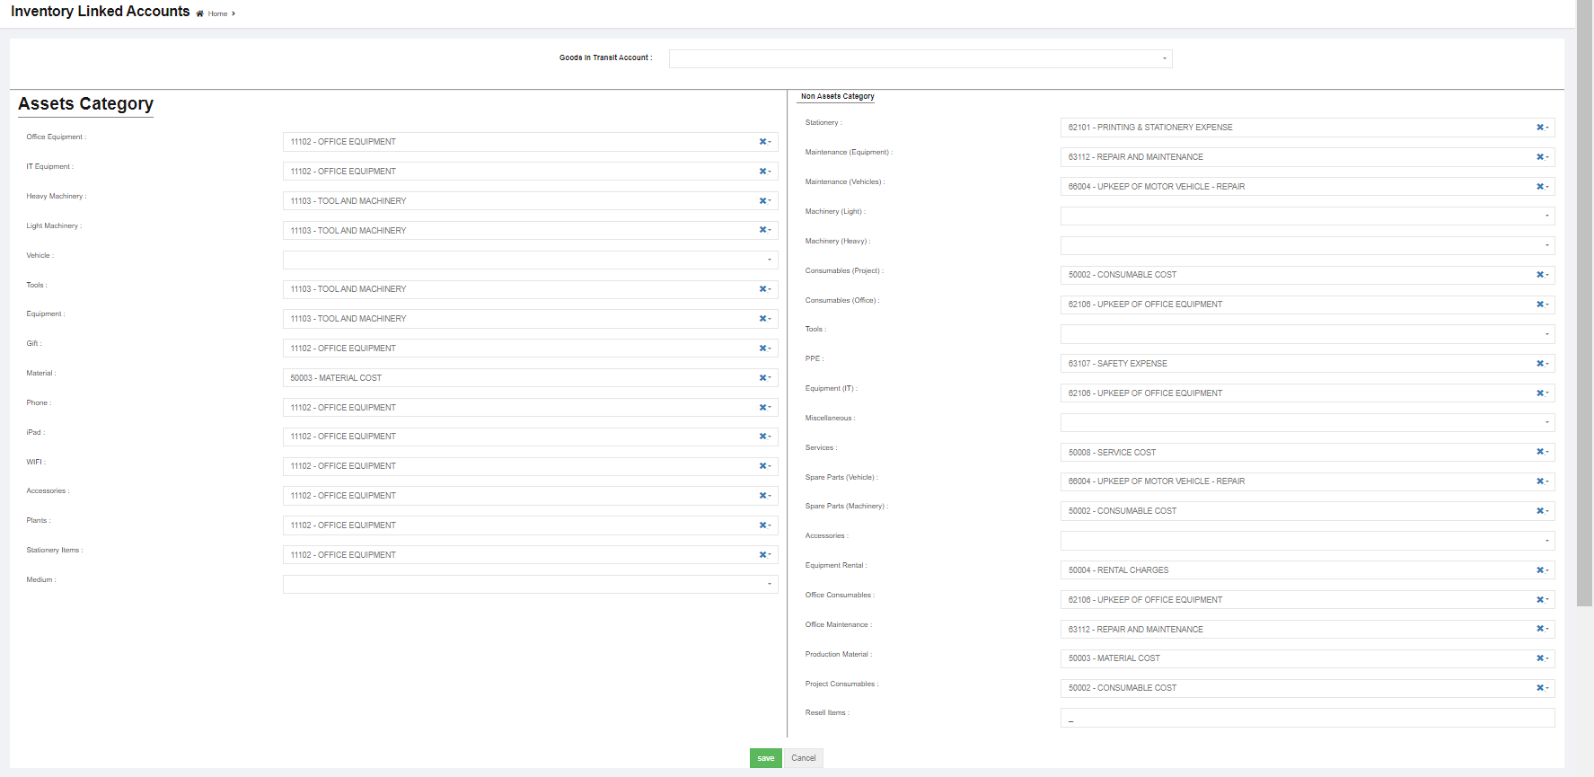
Task: Expand the Vehicle account dropdown
Action: coord(530,260)
